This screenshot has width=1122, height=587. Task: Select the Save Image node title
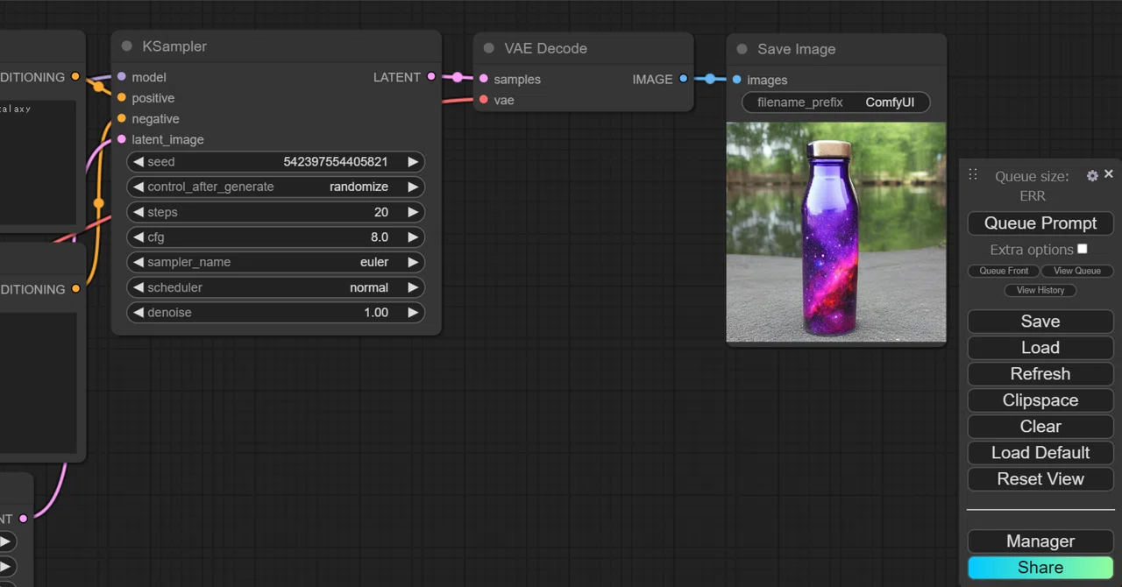point(796,49)
